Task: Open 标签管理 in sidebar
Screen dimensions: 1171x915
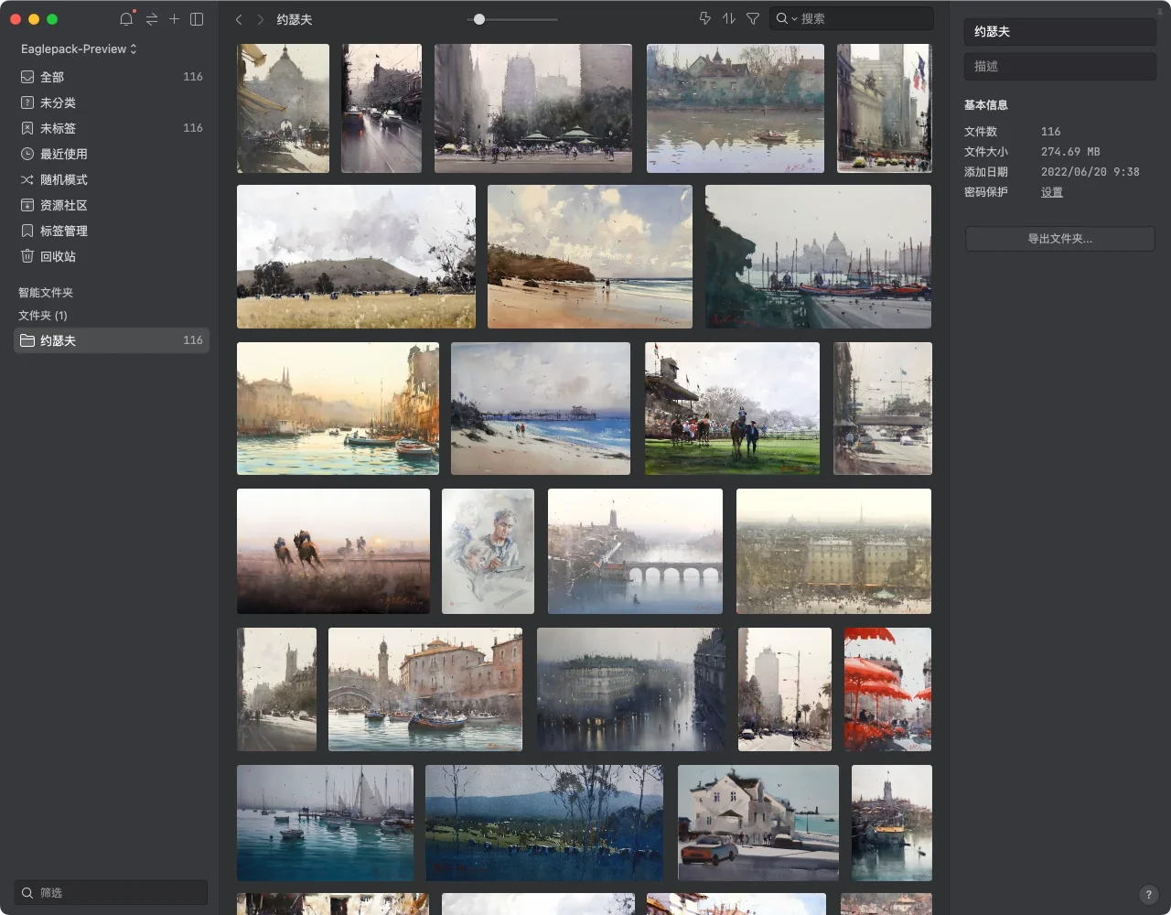Action: (112, 231)
